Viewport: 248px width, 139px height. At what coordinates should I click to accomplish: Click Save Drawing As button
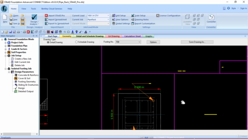tap(197, 42)
